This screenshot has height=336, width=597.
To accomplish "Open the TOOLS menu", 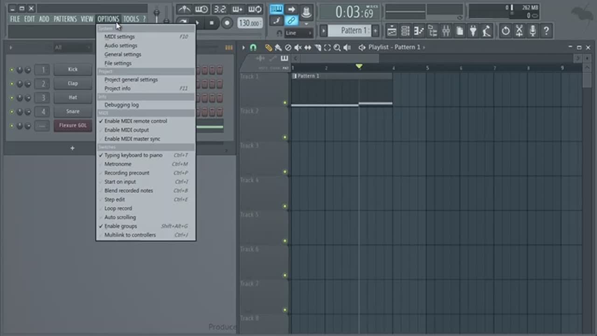I will (x=131, y=19).
